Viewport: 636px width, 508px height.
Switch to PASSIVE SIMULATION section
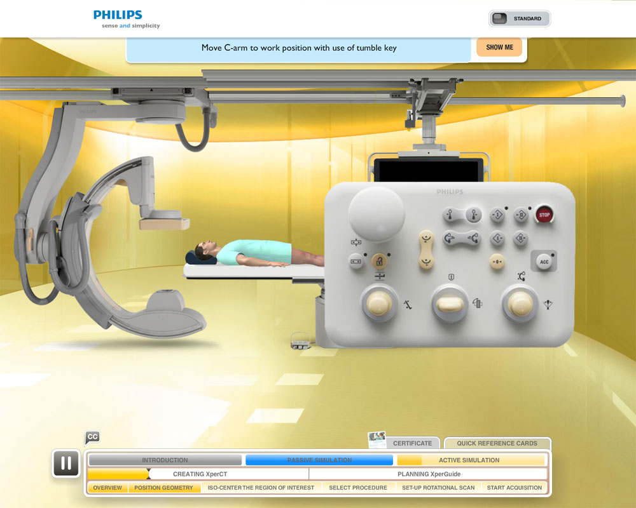click(x=319, y=460)
